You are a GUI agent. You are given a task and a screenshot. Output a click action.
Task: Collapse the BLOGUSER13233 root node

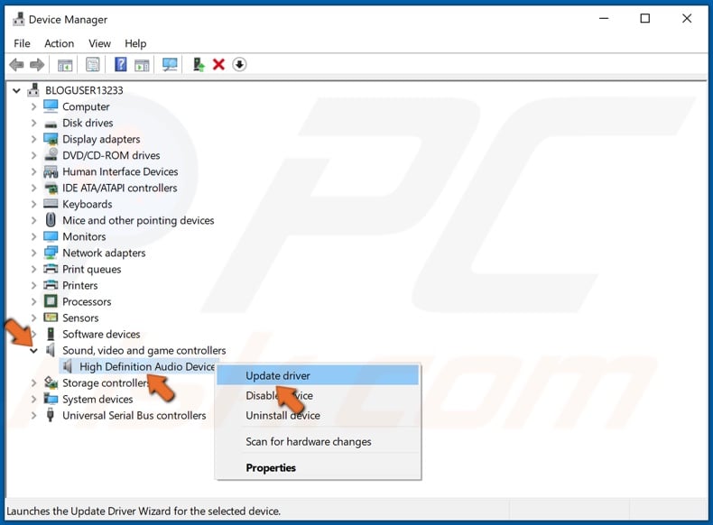coord(16,90)
